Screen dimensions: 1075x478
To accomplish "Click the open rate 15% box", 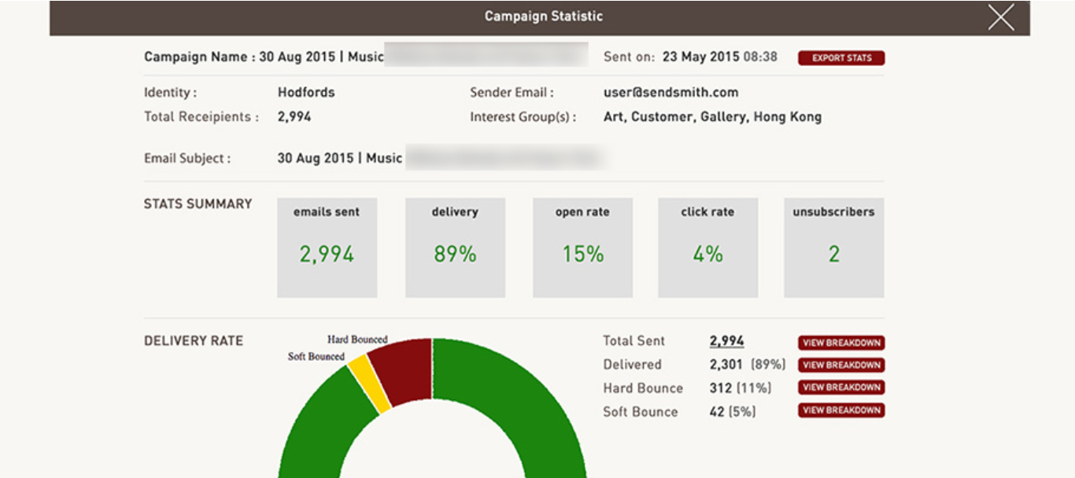I will pyautogui.click(x=582, y=246).
